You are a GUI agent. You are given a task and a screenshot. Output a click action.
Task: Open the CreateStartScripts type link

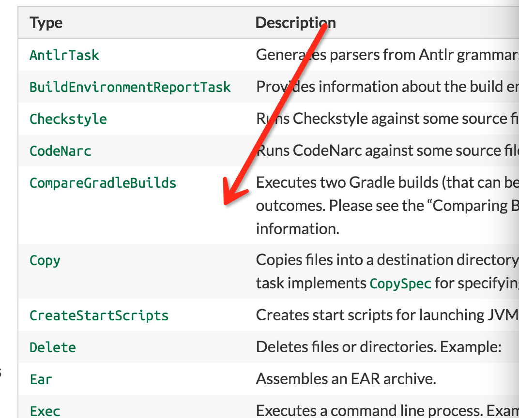[x=99, y=315]
